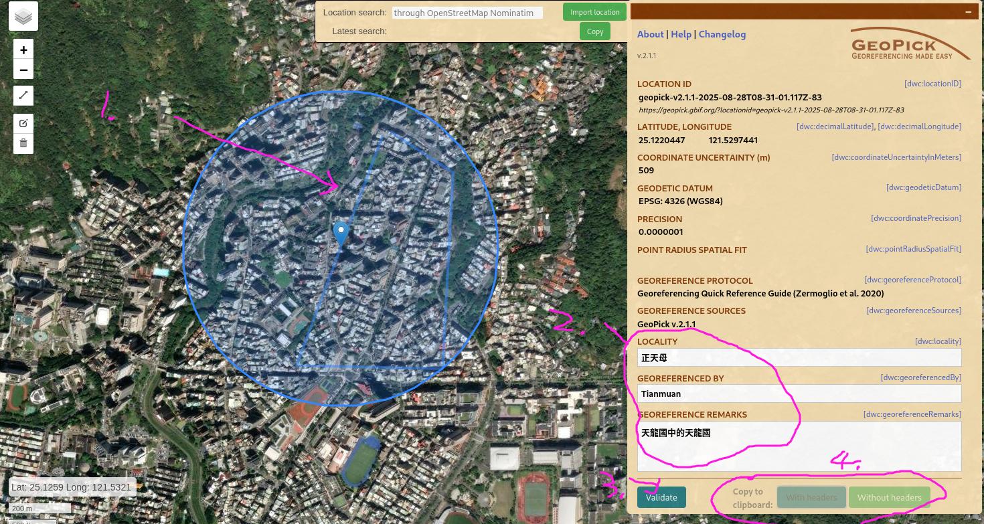Copy to clipboard Without headers
This screenshot has width=984, height=524.
point(889,497)
